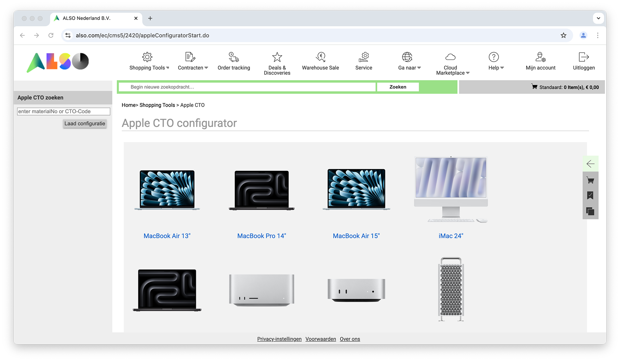Click the shopping cart icon in basket bar
Image resolution: width=620 pixels, height=361 pixels.
534,87
